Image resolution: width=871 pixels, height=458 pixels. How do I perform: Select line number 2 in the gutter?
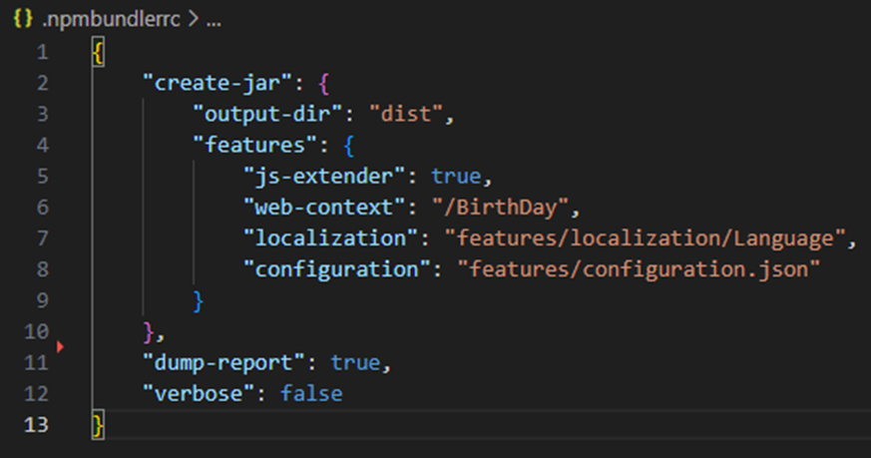[x=42, y=83]
